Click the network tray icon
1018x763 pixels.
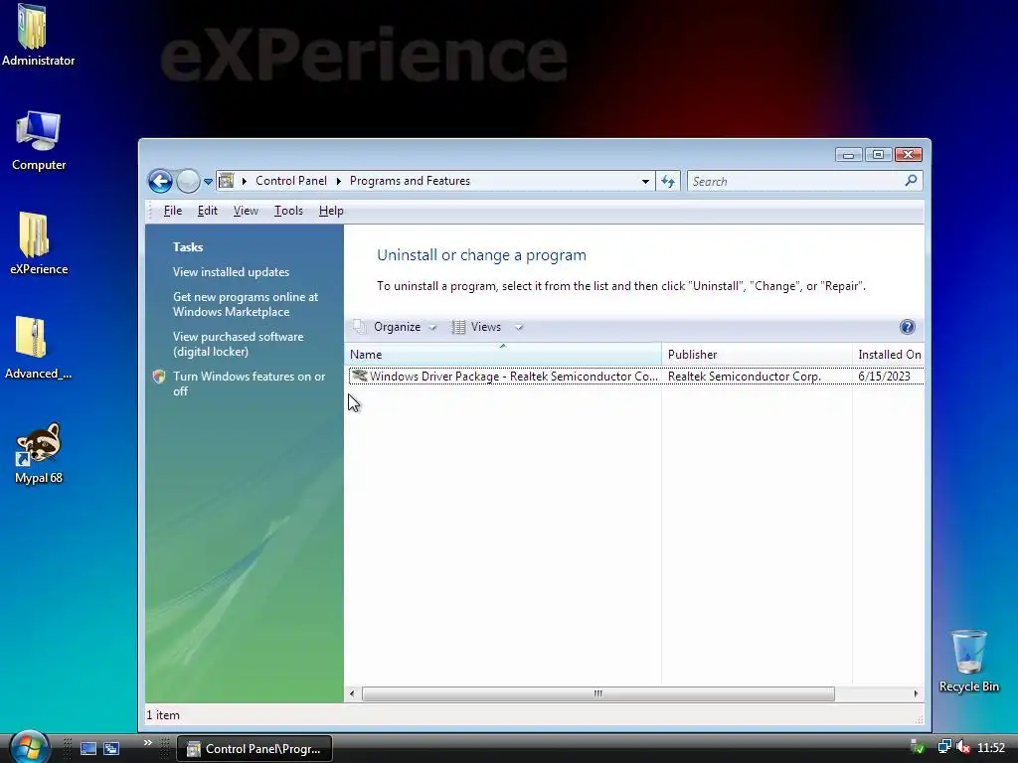[944, 747]
